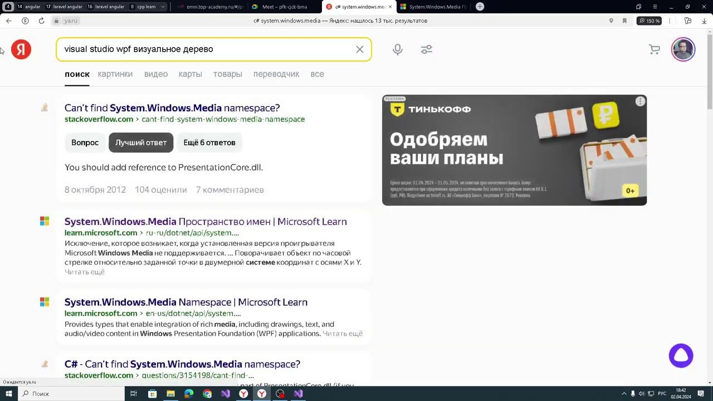
Task: Show 'Ещё 6 ответов' answers
Action: (209, 143)
